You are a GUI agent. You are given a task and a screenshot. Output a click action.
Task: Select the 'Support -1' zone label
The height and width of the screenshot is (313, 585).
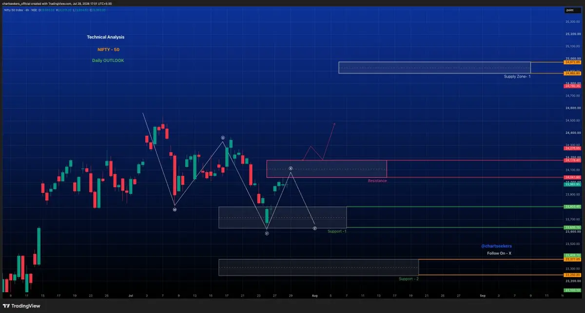click(337, 231)
